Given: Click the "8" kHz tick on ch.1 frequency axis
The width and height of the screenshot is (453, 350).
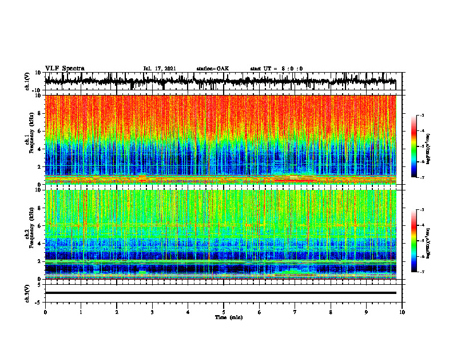Looking at the screenshot, I should 39,113.
